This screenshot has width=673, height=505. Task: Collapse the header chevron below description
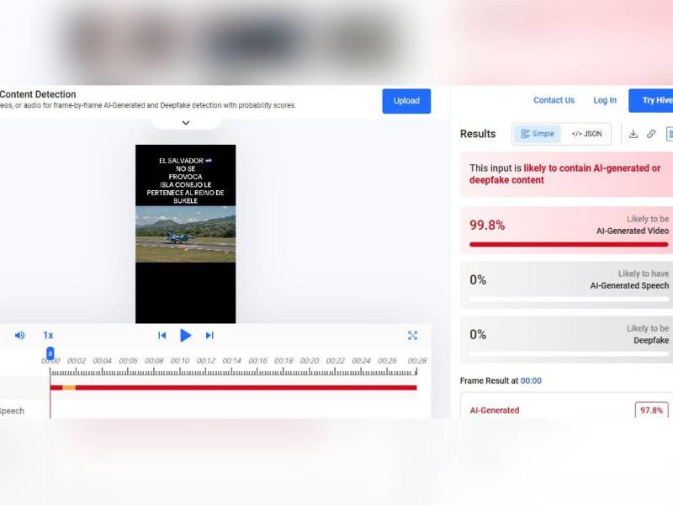[186, 123]
